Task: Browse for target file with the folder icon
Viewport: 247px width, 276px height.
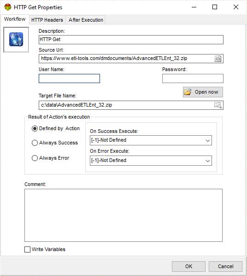Action: pyautogui.click(x=218, y=105)
